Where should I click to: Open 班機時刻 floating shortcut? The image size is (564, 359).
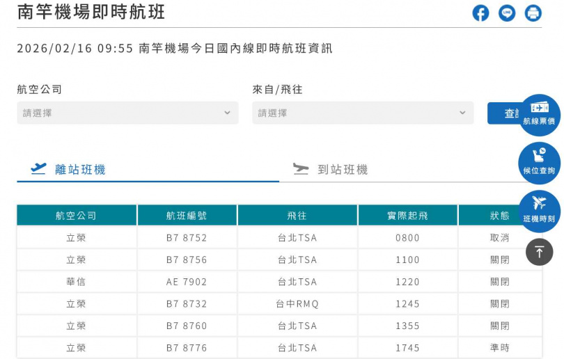pos(539,212)
